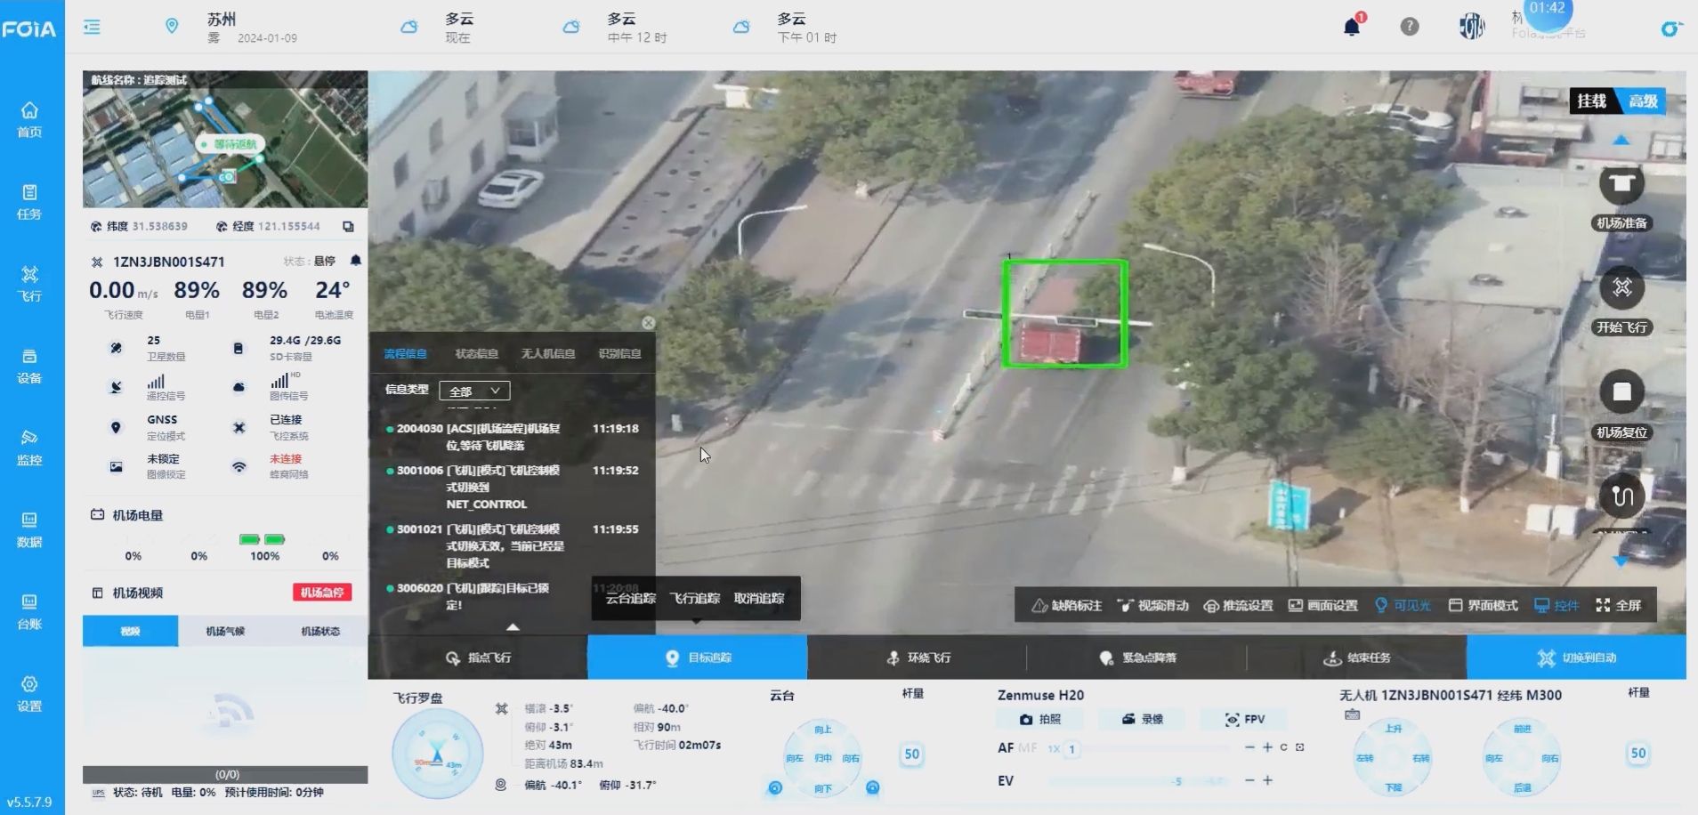Click the 视频滑动 video slide tool

pyautogui.click(x=1152, y=605)
